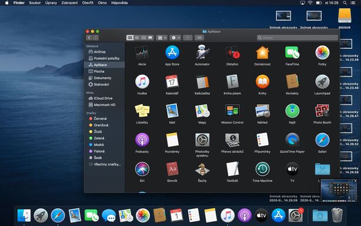The image size is (361, 226).
Task: Select the Kalendář app icon in Finder
Action: pos(172,82)
